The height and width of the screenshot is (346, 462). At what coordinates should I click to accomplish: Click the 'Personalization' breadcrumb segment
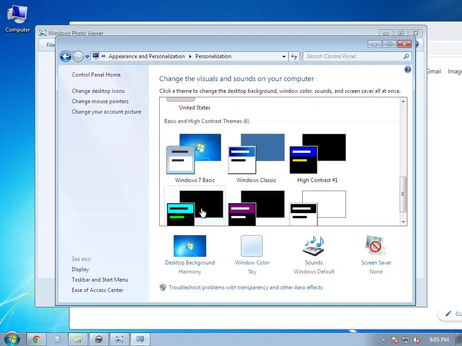pos(213,56)
